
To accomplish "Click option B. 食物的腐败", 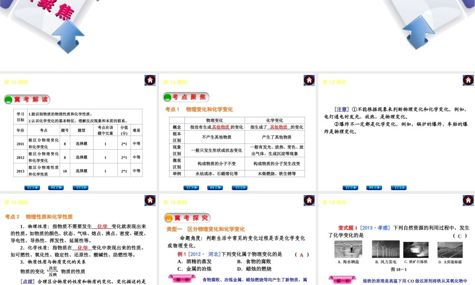I will 254,261.
